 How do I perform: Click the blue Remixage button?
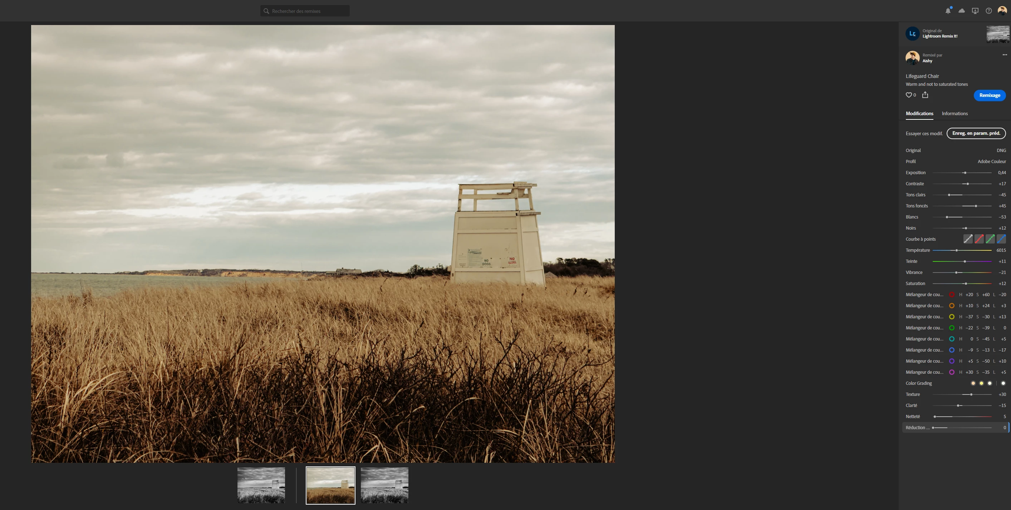point(990,95)
